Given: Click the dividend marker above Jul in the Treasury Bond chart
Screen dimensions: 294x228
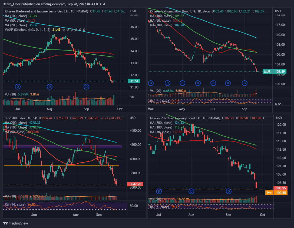Looking at the screenshot, I should (159, 191).
